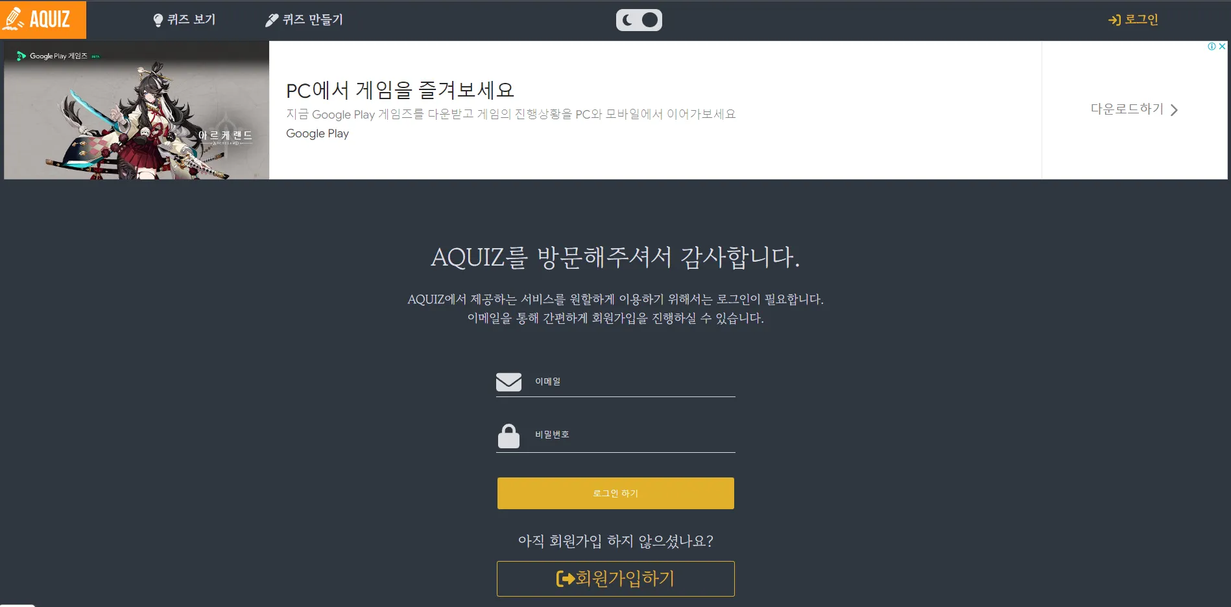Click the envelope email icon

(x=508, y=382)
